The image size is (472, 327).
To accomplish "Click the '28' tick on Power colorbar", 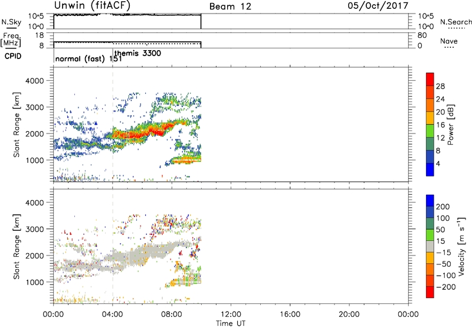I will tap(440, 86).
